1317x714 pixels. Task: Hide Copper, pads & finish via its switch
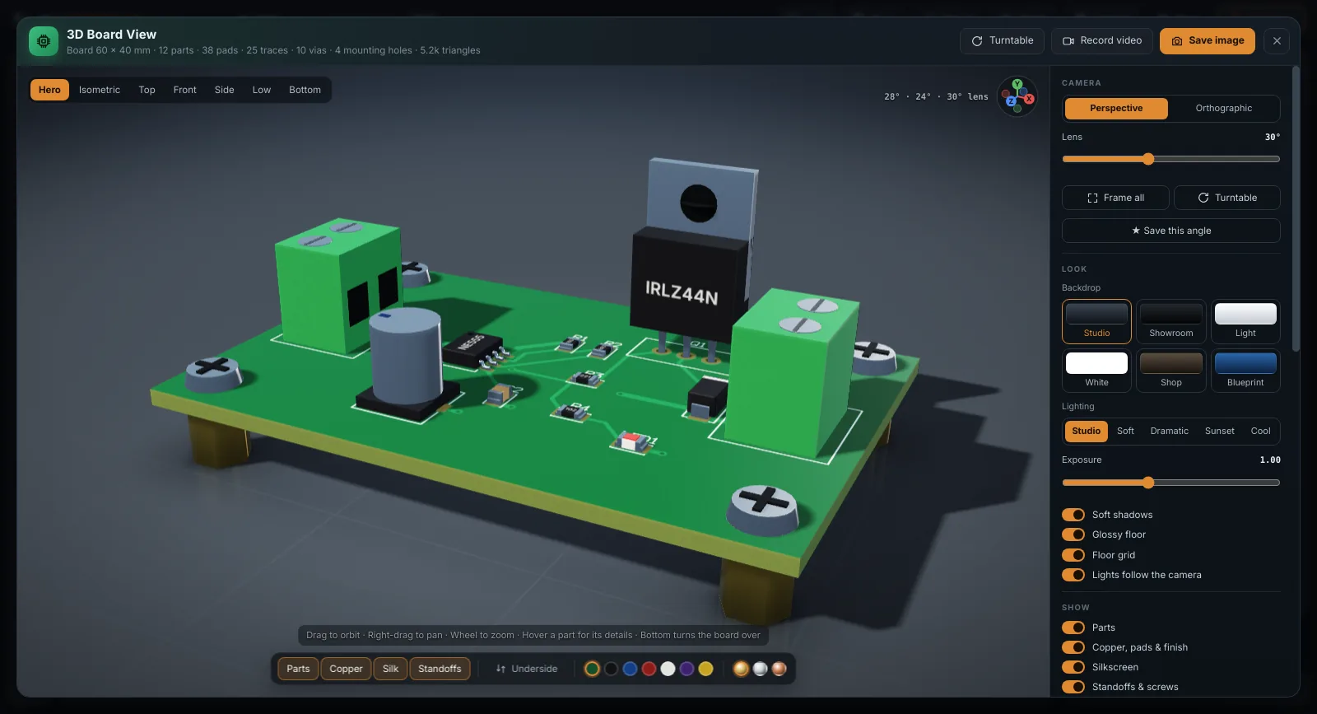1073,647
